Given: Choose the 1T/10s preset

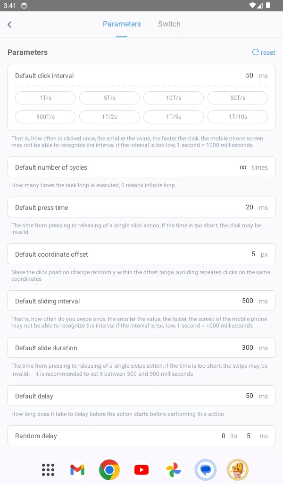Looking at the screenshot, I should point(237,117).
